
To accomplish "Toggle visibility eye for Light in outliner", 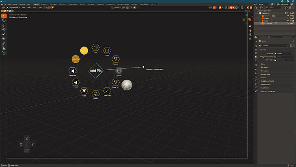I will (x=291, y=21).
